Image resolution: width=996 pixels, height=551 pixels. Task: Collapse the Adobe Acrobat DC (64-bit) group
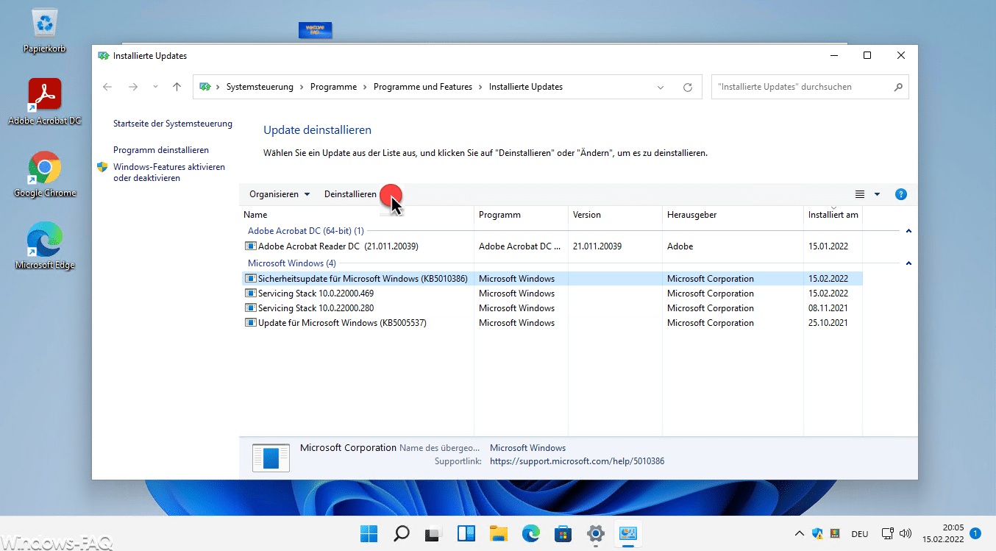[908, 231]
